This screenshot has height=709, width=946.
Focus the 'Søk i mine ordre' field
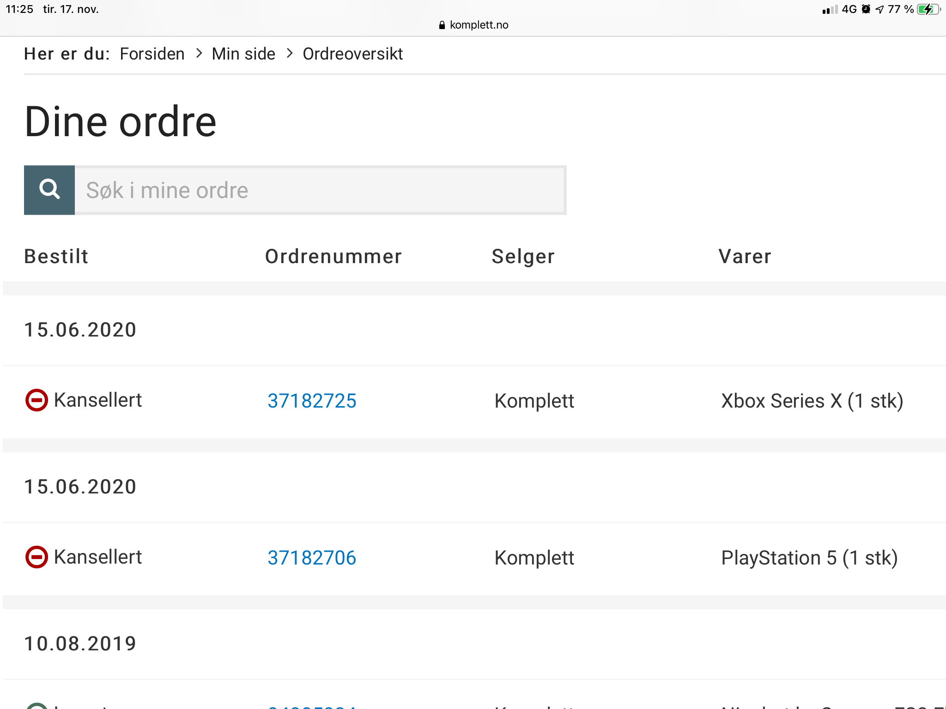pyautogui.click(x=321, y=190)
